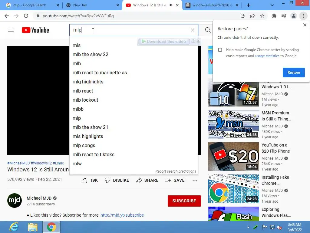Switch to the Windows 12 Is Still tab
The width and height of the screenshot is (310, 233).
pos(149,5)
